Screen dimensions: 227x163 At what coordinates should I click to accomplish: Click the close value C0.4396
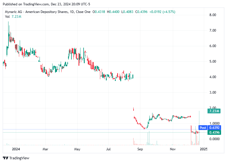(141, 12)
